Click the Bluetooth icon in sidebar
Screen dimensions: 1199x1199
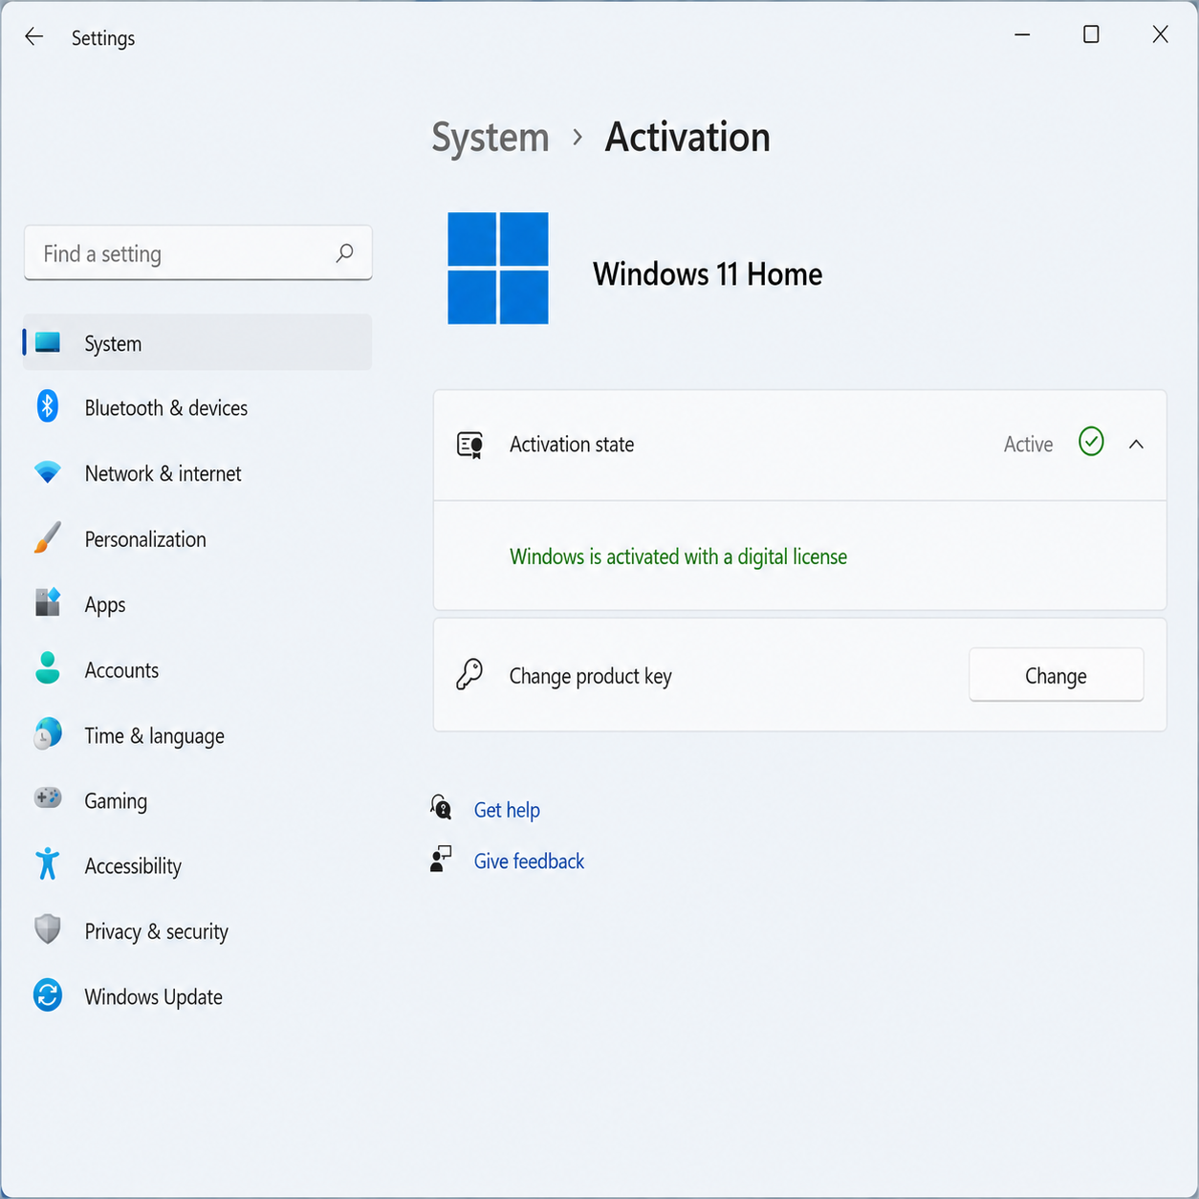[48, 406]
